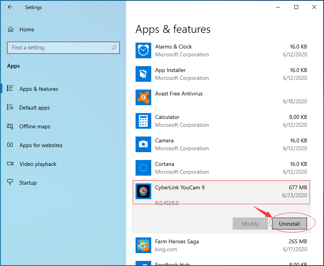The width and height of the screenshot is (324, 266).
Task: Select the Camera app icon
Action: pyautogui.click(x=143, y=144)
